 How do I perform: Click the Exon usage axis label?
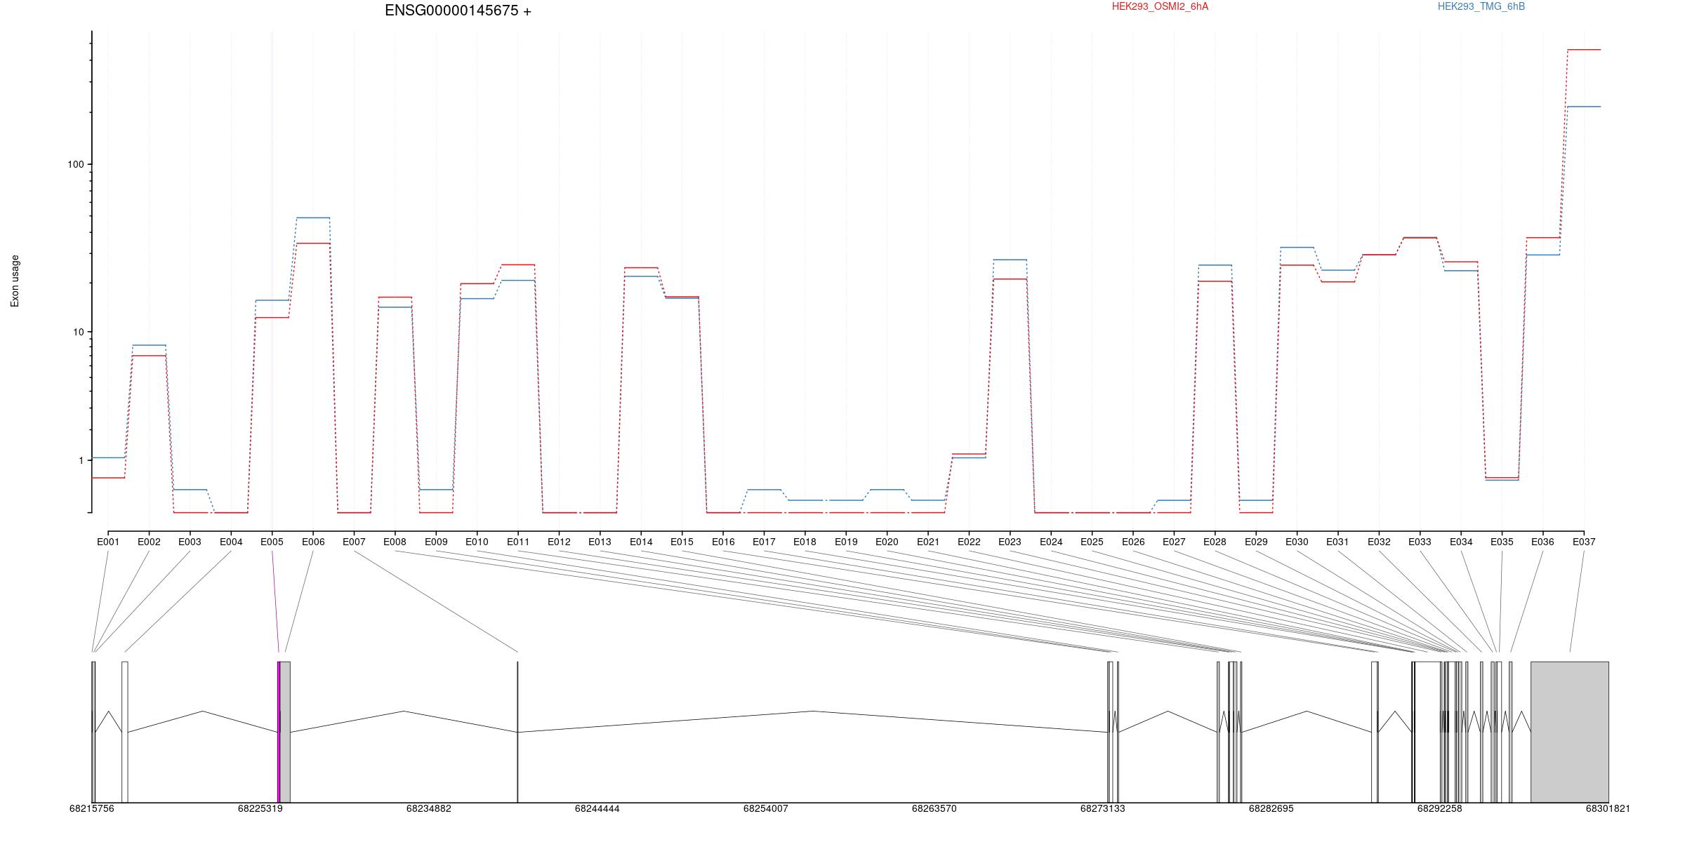[x=15, y=281]
